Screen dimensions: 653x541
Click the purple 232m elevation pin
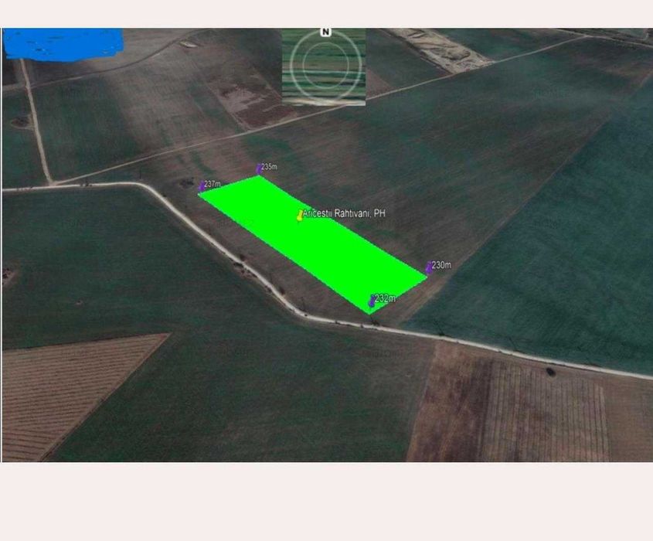point(372,301)
